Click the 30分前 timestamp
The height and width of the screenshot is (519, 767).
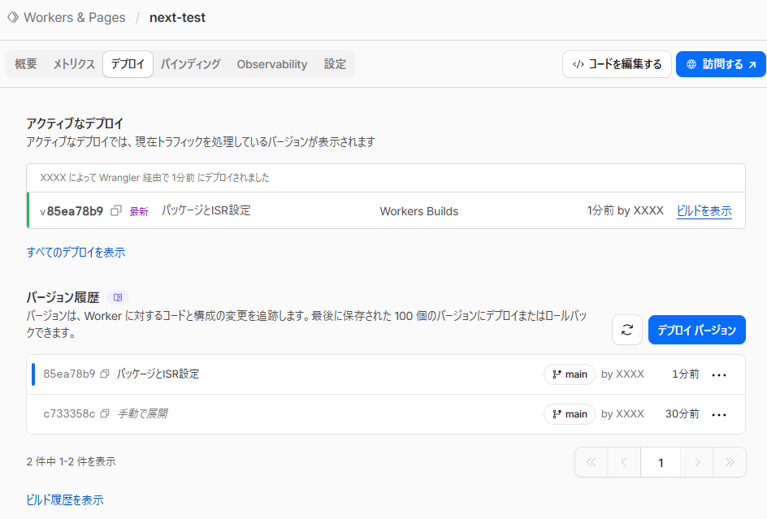click(682, 414)
